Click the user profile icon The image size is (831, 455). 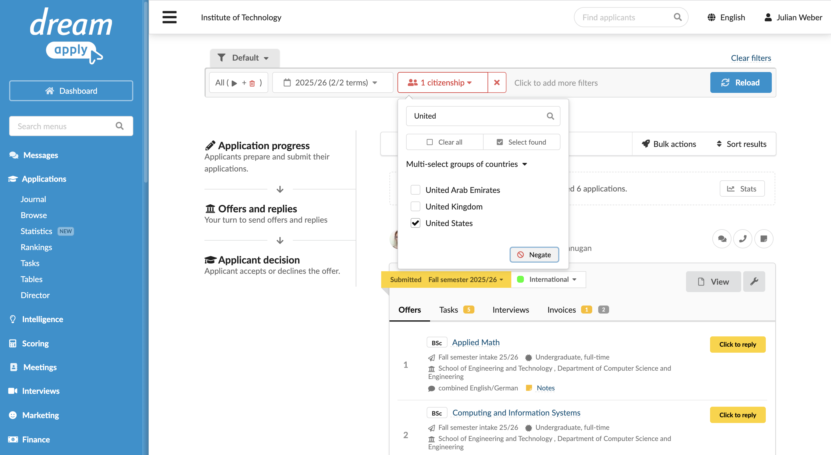point(768,17)
